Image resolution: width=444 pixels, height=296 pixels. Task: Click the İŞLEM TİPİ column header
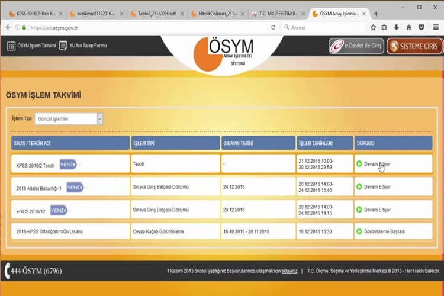176,143
